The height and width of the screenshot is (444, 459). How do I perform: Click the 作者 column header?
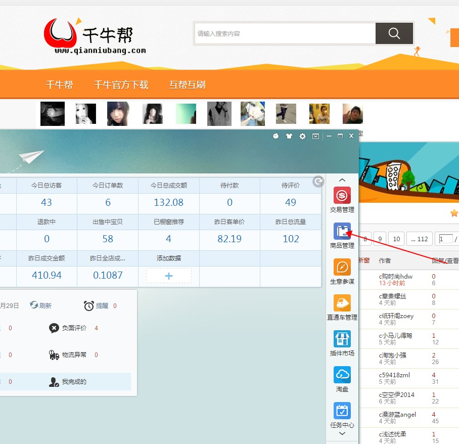coord(385,260)
